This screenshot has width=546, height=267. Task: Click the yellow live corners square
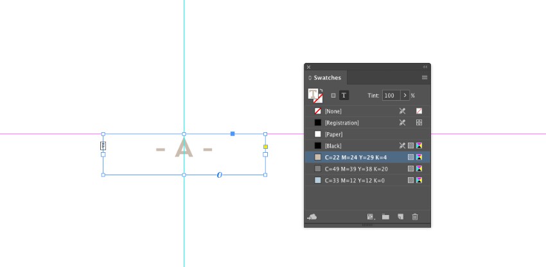(x=265, y=147)
